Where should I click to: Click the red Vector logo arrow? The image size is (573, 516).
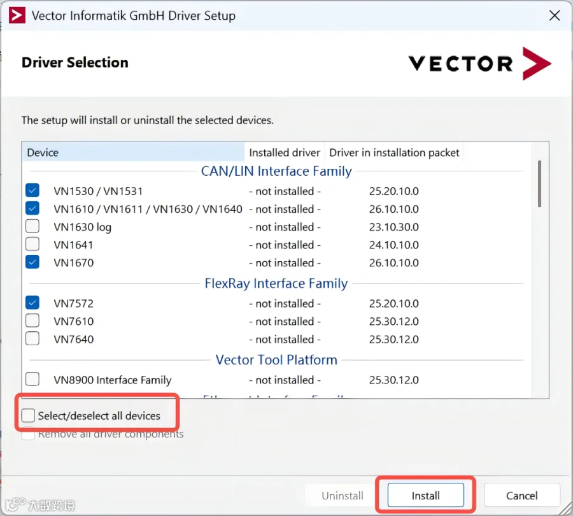537,63
